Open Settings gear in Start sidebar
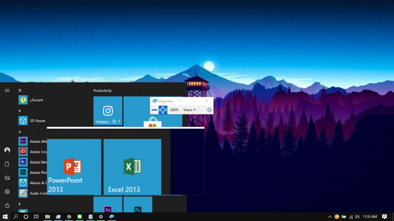Screen dimensions: 394x221 (x=7, y=192)
